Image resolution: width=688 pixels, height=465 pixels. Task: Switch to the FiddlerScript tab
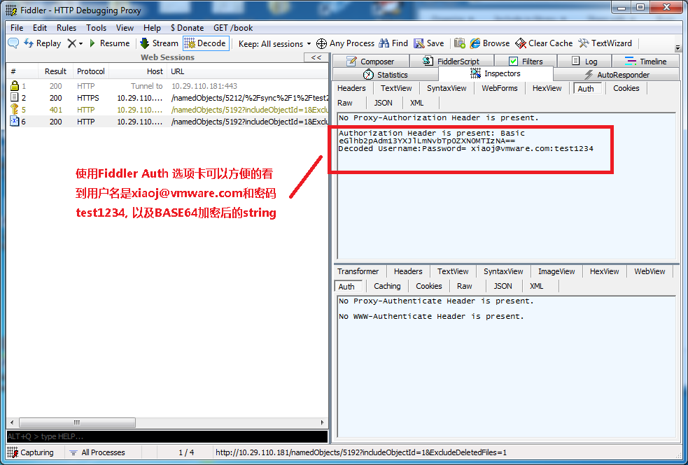(x=451, y=62)
